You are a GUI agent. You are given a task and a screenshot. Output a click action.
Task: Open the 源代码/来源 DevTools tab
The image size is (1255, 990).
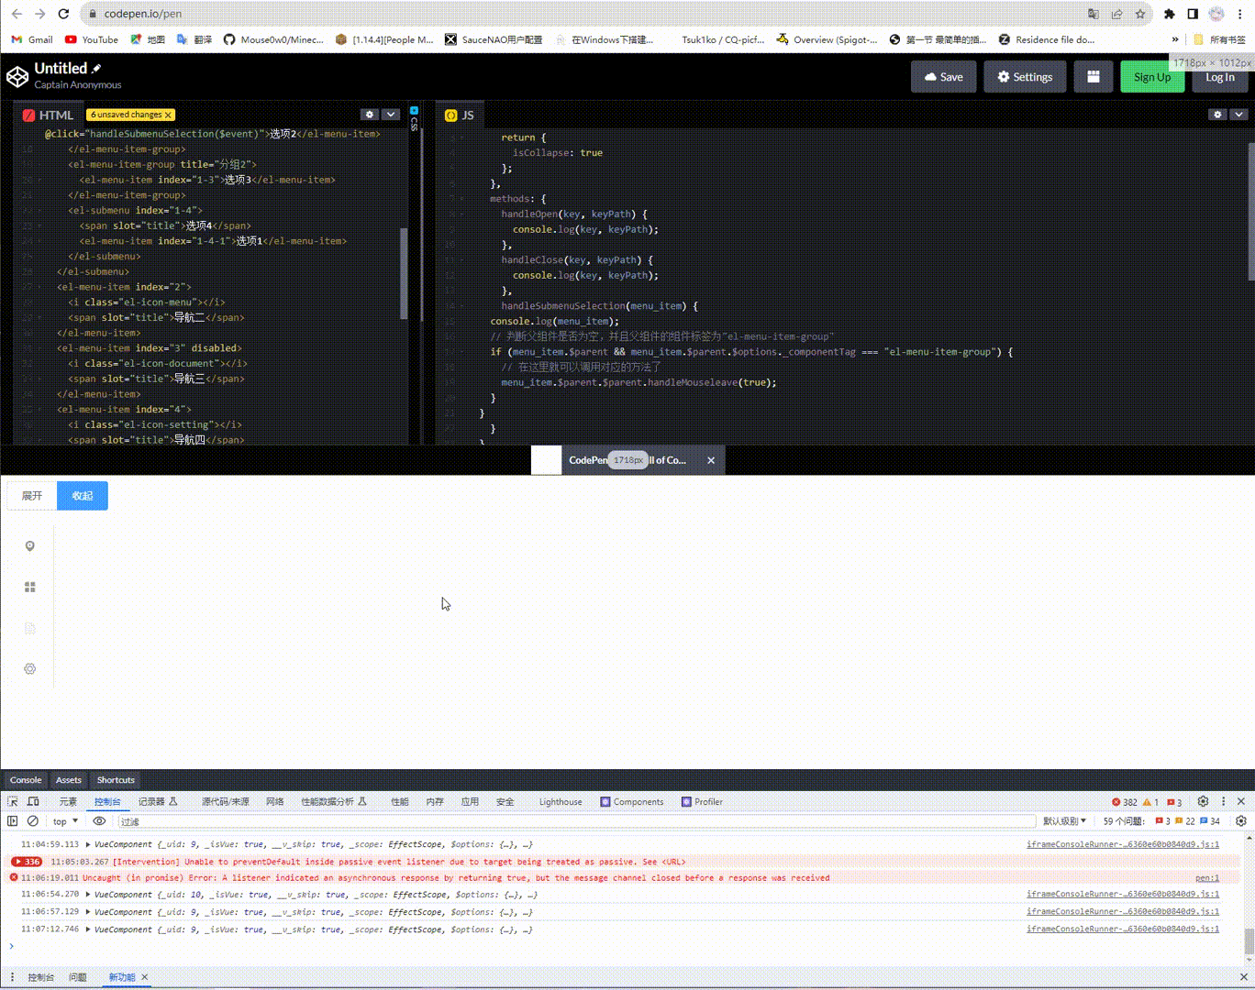[226, 802]
